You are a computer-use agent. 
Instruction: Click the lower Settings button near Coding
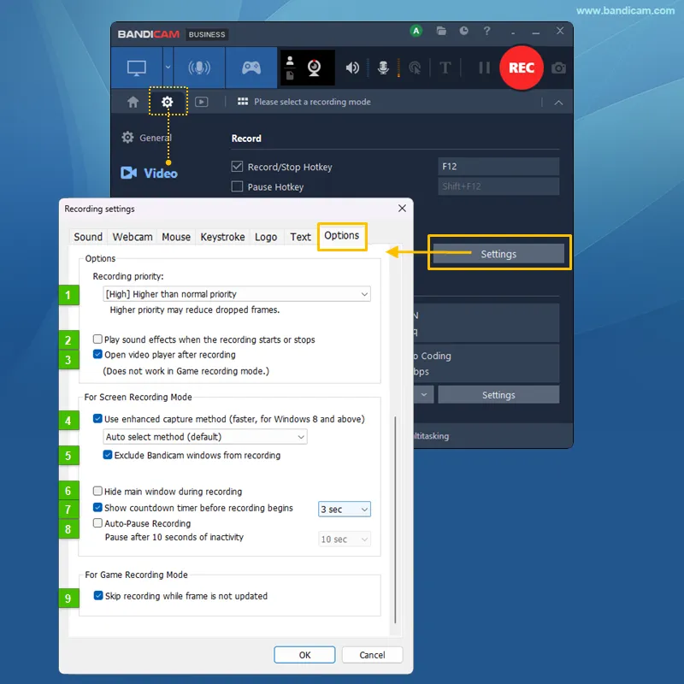point(498,395)
